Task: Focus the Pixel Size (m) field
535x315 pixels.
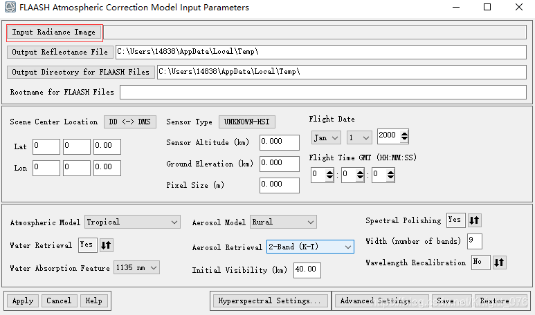Action: point(279,185)
